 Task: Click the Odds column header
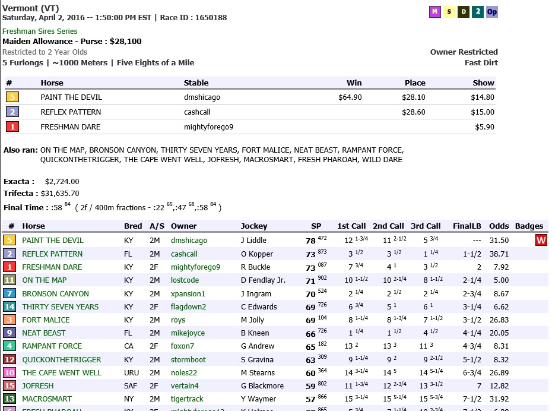(x=499, y=226)
